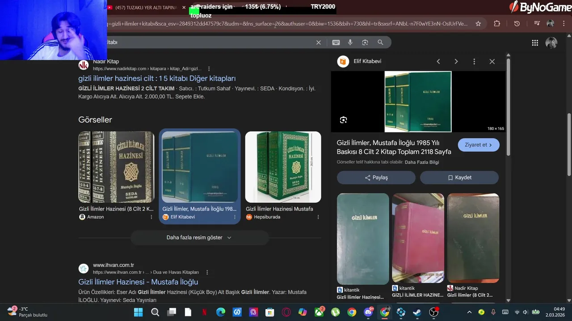572x321 pixels.
Task: Open the Google account avatar
Action: [x=551, y=43]
